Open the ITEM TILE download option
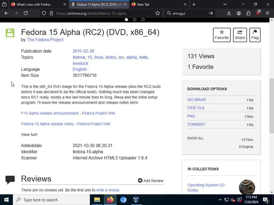 [x=196, y=108]
